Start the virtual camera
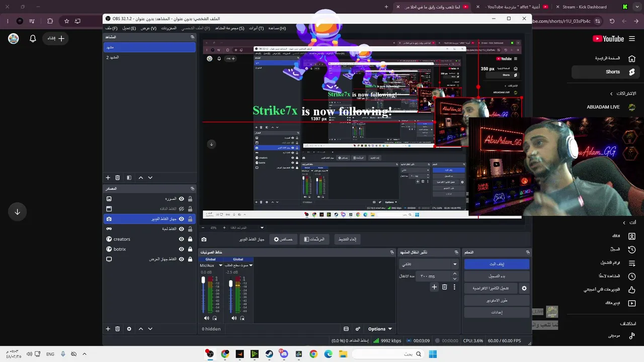The image size is (644, 362). click(491, 288)
